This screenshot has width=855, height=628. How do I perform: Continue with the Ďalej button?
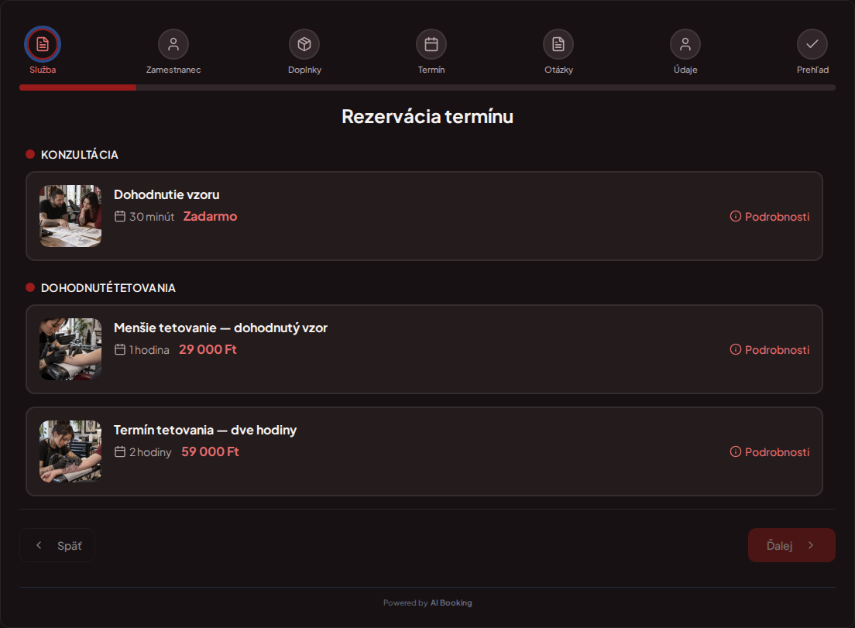[791, 545]
